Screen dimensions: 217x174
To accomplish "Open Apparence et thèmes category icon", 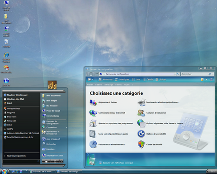I will pyautogui.click(x=93, y=102).
